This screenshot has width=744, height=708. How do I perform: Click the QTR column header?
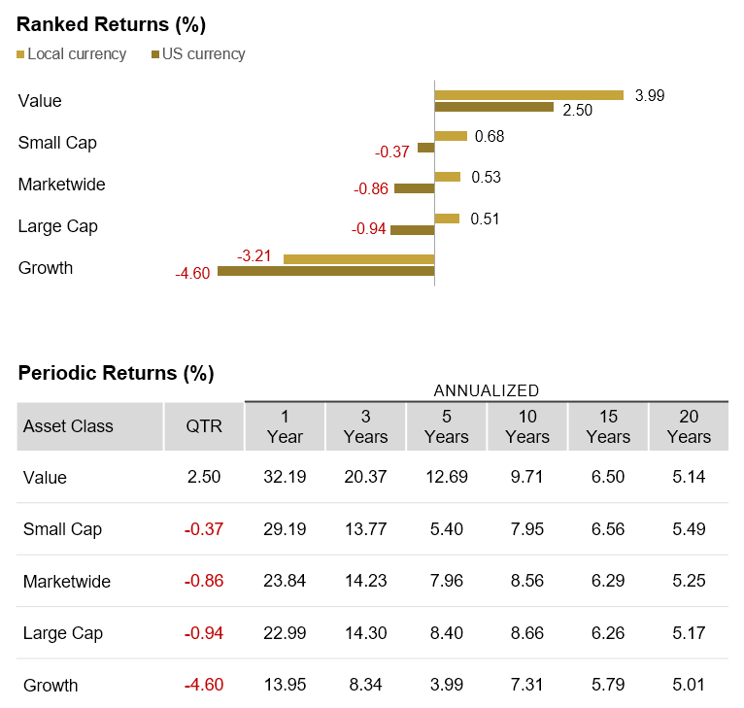[x=204, y=426]
